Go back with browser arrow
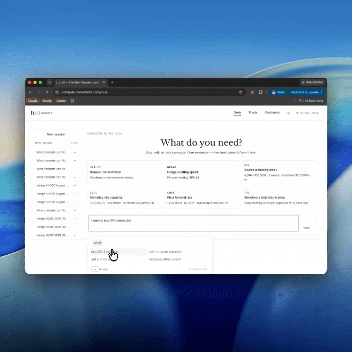Image resolution: width=352 pixels, height=352 pixels. click(31, 92)
